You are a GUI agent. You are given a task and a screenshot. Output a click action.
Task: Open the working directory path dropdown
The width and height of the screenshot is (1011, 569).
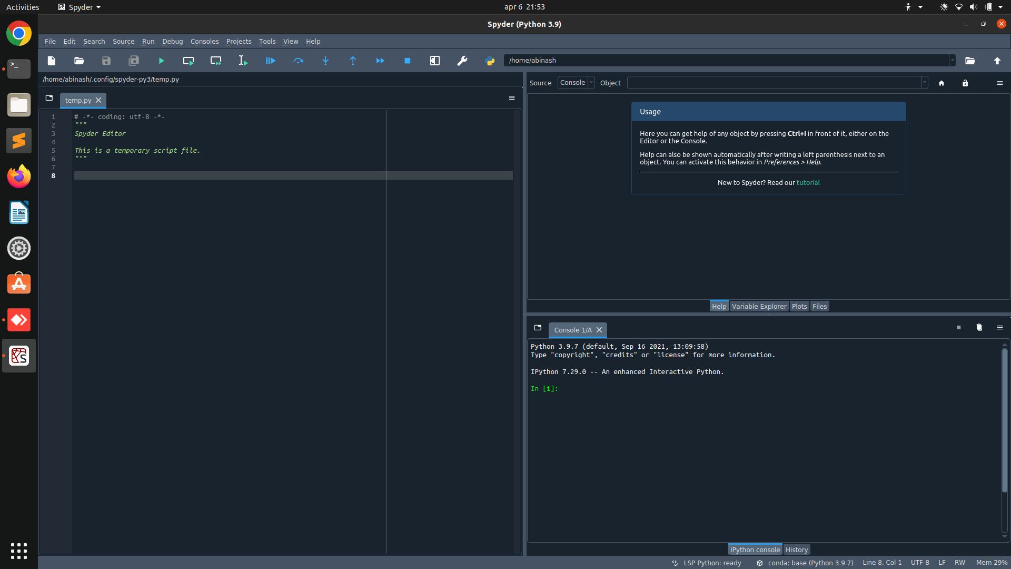(952, 60)
